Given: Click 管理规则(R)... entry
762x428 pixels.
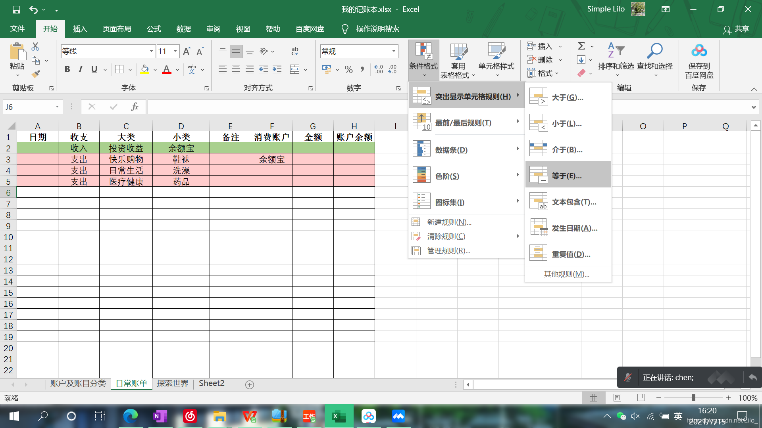Looking at the screenshot, I should click(448, 250).
